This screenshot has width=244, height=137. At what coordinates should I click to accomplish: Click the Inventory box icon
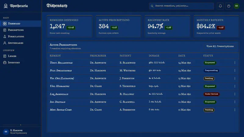coord(5,63)
